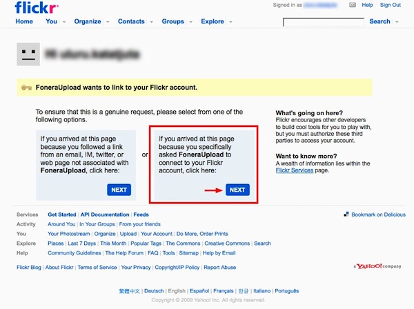This screenshot has width=414, height=309.
Task: Open Your Privacy link
Action: point(136,268)
